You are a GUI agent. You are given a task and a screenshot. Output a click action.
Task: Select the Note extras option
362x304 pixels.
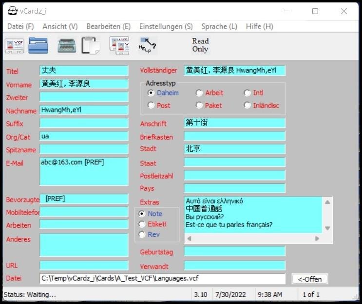click(x=150, y=214)
